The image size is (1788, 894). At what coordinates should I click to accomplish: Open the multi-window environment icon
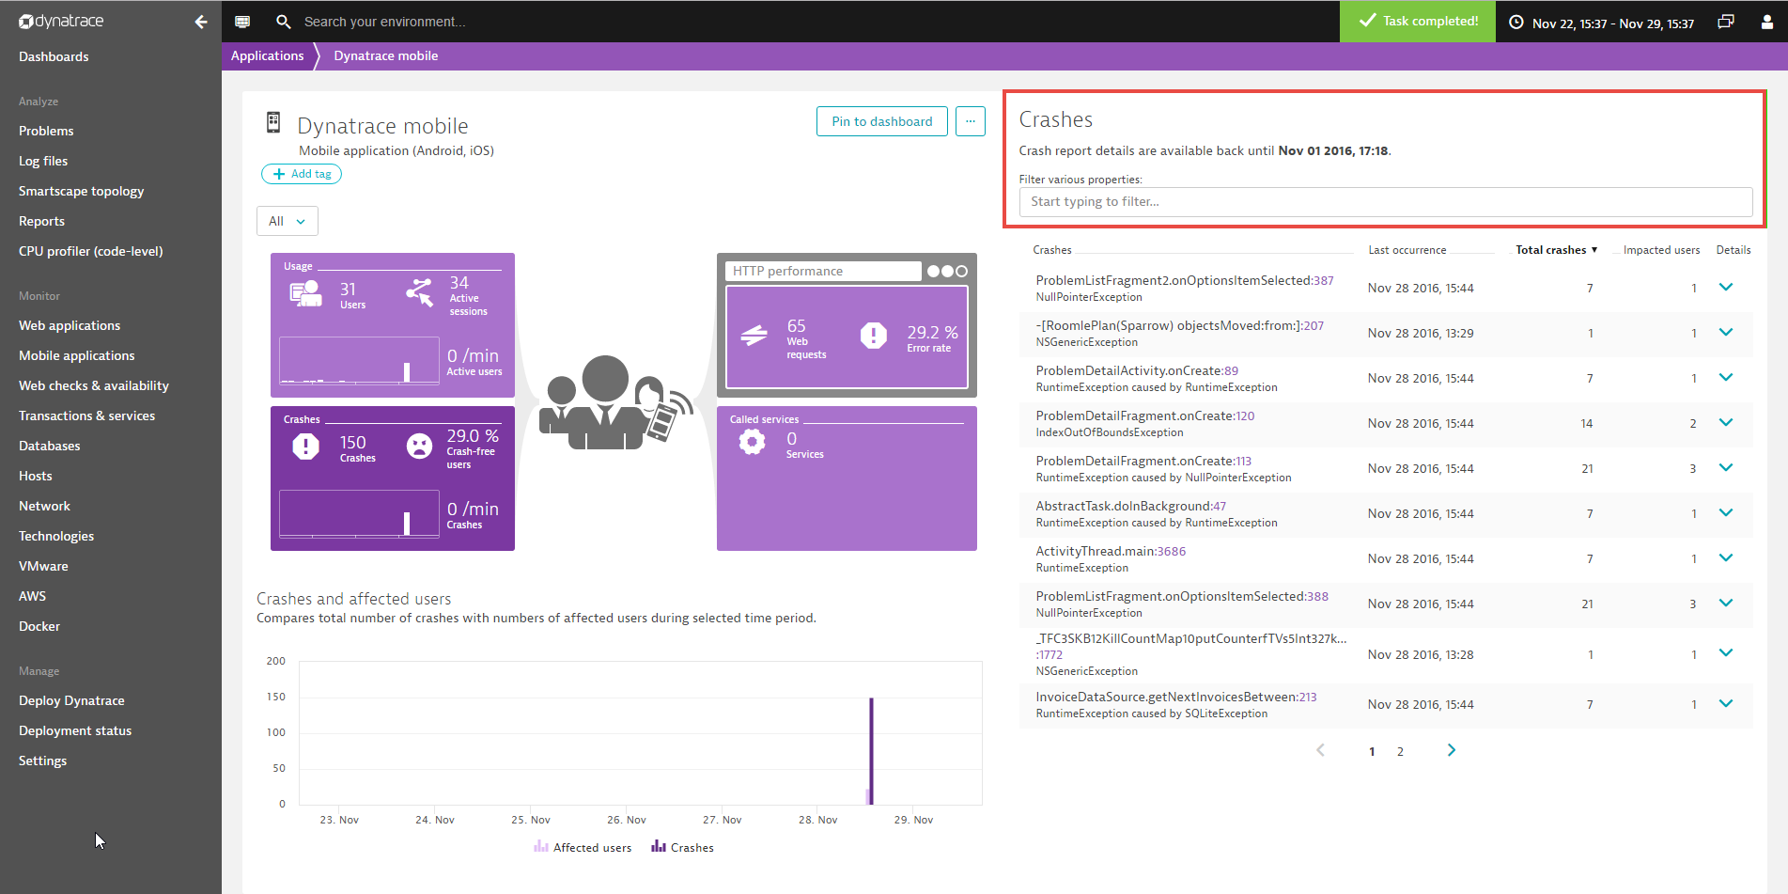1726,22
